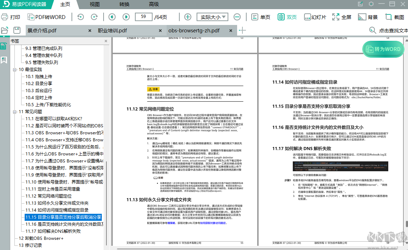Image resolution: width=408 pixels, height=250 pixels.
Task: Start 幻灯片 slideshow mode
Action: pos(315,17)
